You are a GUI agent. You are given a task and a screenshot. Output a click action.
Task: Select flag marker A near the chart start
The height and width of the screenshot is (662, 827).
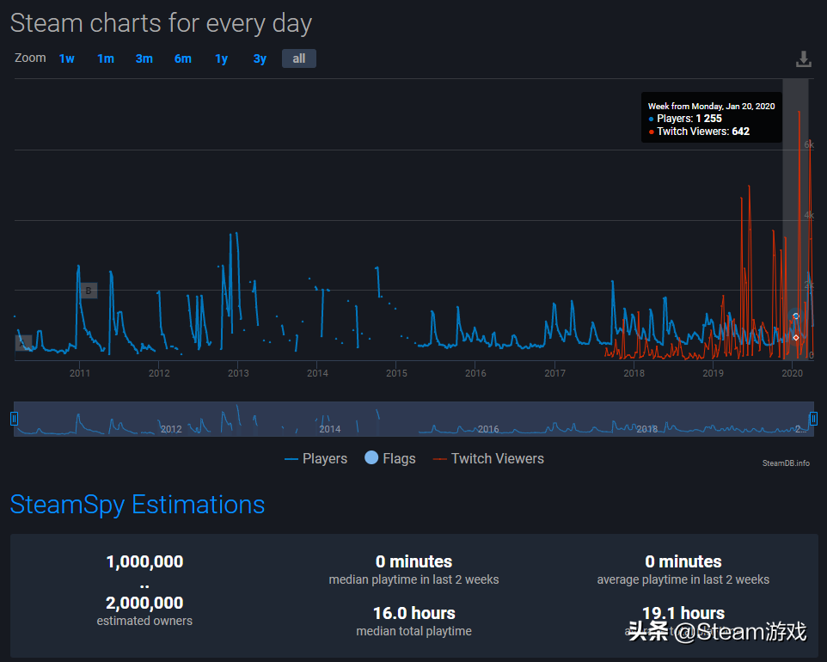tap(24, 343)
